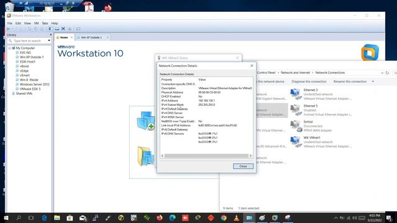
Task: Click right arrow of details horizontal scrollbar
Action: [x=251, y=156]
